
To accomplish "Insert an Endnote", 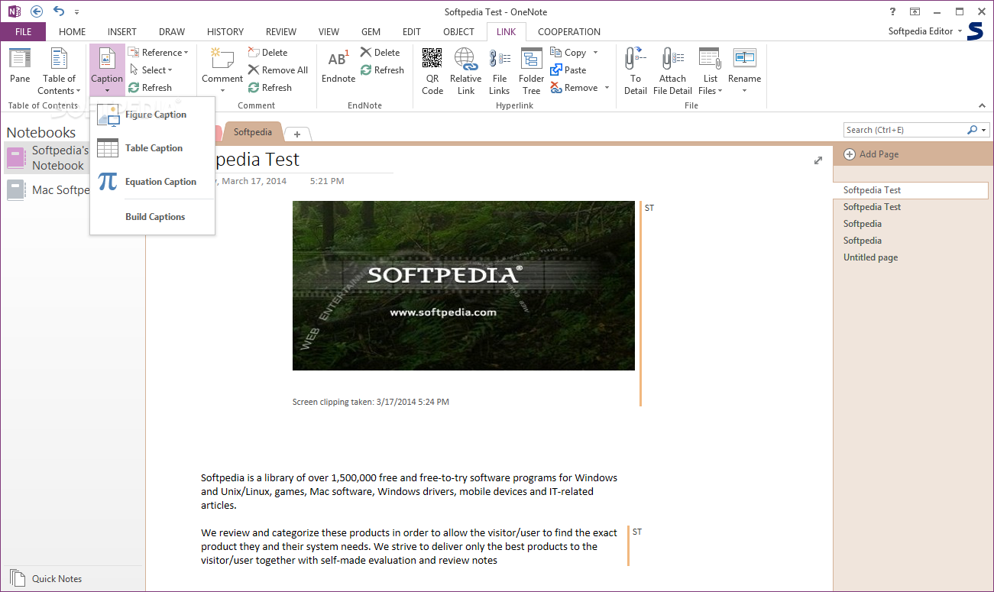I will (338, 66).
